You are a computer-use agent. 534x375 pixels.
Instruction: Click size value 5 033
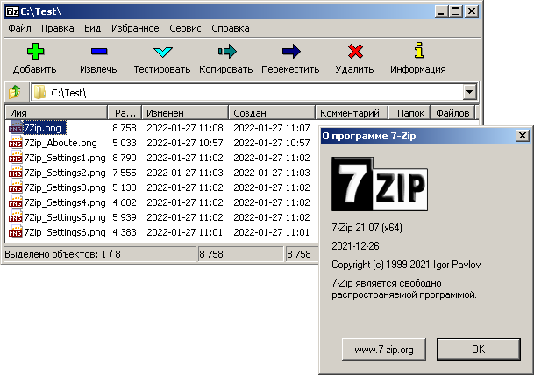click(125, 143)
